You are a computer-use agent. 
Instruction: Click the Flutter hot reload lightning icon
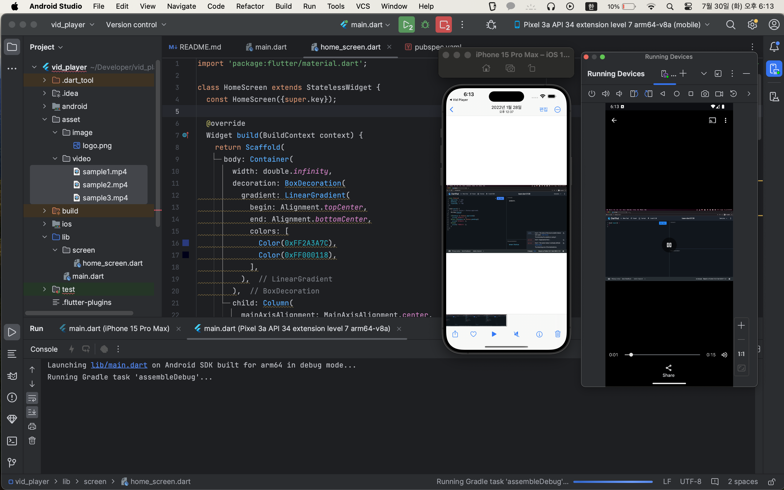pyautogui.click(x=72, y=349)
